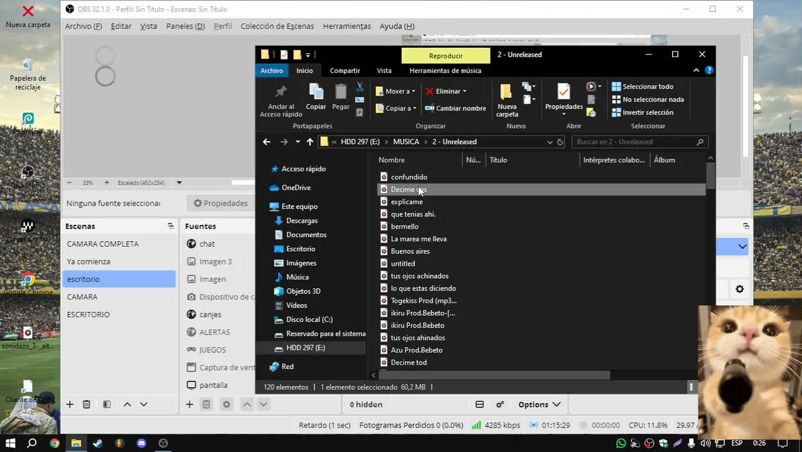Open Papelera de reciclaje on desktop
The height and width of the screenshot is (452, 802).
point(28,74)
